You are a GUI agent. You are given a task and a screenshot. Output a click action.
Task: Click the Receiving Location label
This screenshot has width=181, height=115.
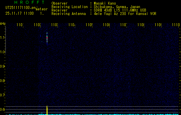(69, 7)
